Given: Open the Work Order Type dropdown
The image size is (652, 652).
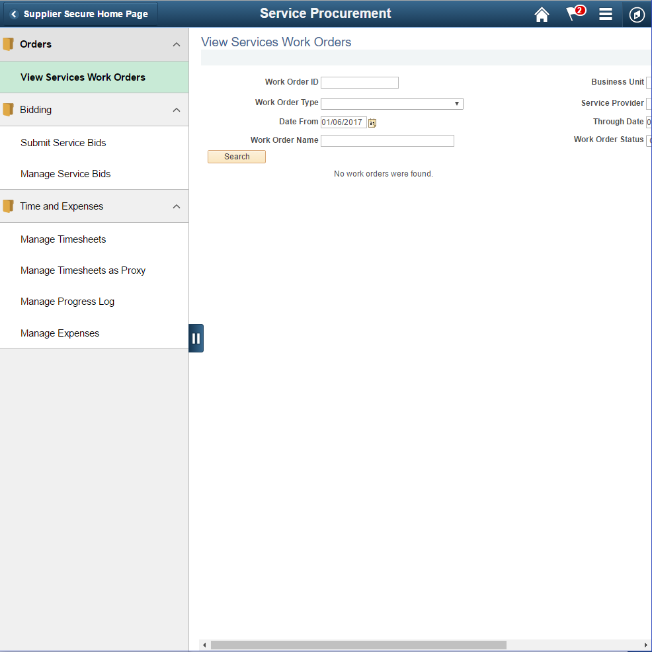Looking at the screenshot, I should click(x=392, y=104).
